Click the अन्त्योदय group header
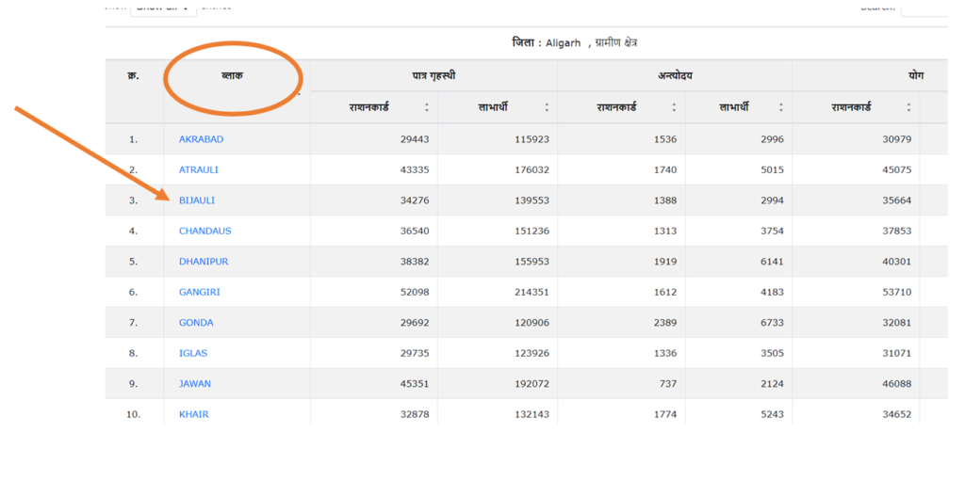Image resolution: width=965 pixels, height=497 pixels. coord(675,76)
